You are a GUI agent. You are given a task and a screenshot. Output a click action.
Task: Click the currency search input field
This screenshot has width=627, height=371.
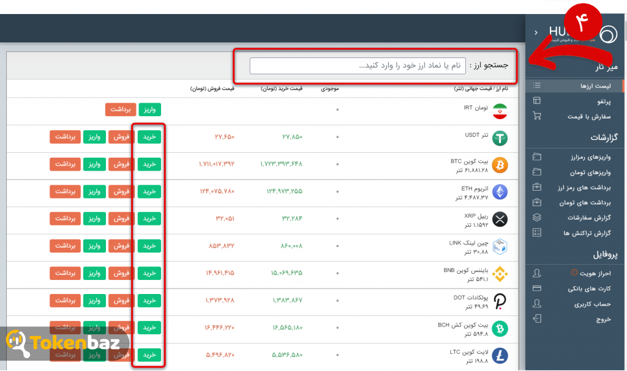click(358, 65)
